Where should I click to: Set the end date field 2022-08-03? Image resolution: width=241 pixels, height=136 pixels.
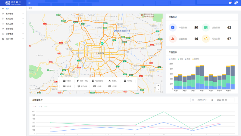[x=222, y=100]
